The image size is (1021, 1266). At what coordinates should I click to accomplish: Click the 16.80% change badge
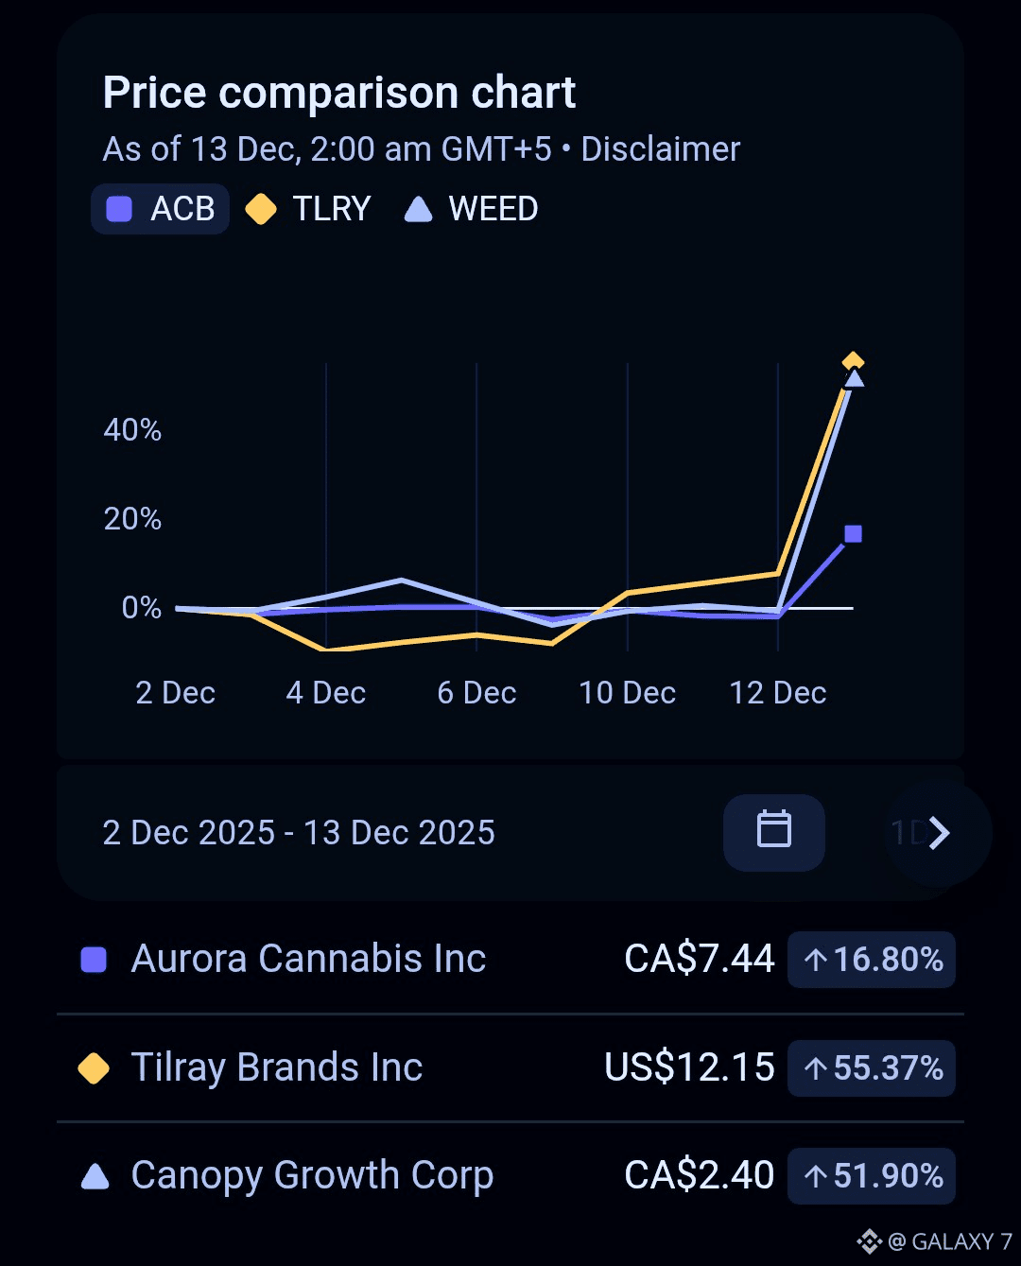[871, 960]
